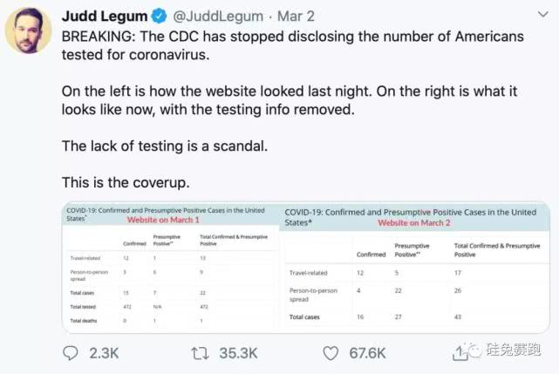Like the tweet with the heart icon
The image size is (559, 374).
[x=331, y=353]
